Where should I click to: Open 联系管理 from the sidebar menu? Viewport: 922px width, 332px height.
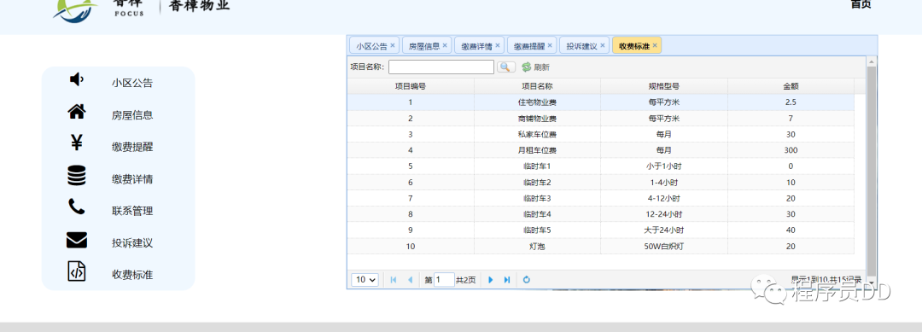(x=132, y=211)
